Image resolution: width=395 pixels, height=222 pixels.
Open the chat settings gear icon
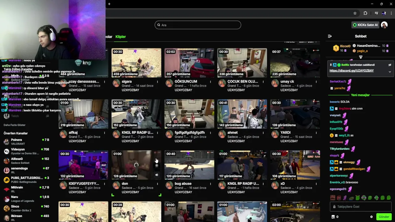(372, 217)
